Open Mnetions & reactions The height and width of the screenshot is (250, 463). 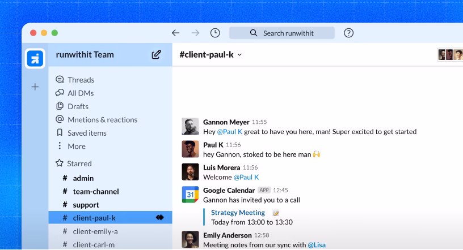point(103,119)
